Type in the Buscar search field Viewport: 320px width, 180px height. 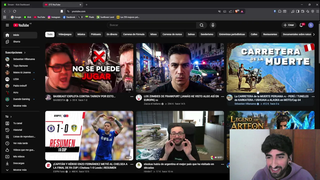(x=152, y=25)
